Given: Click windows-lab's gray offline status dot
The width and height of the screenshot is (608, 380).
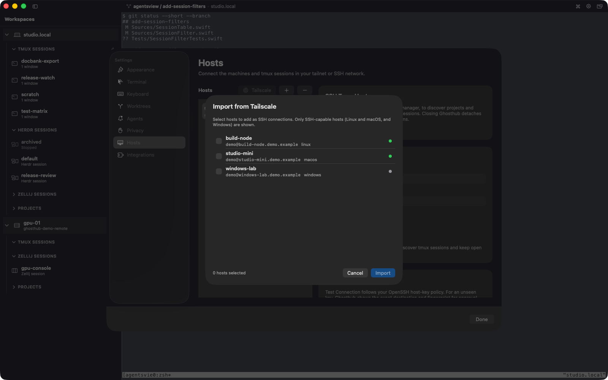Looking at the screenshot, I should click(x=390, y=171).
